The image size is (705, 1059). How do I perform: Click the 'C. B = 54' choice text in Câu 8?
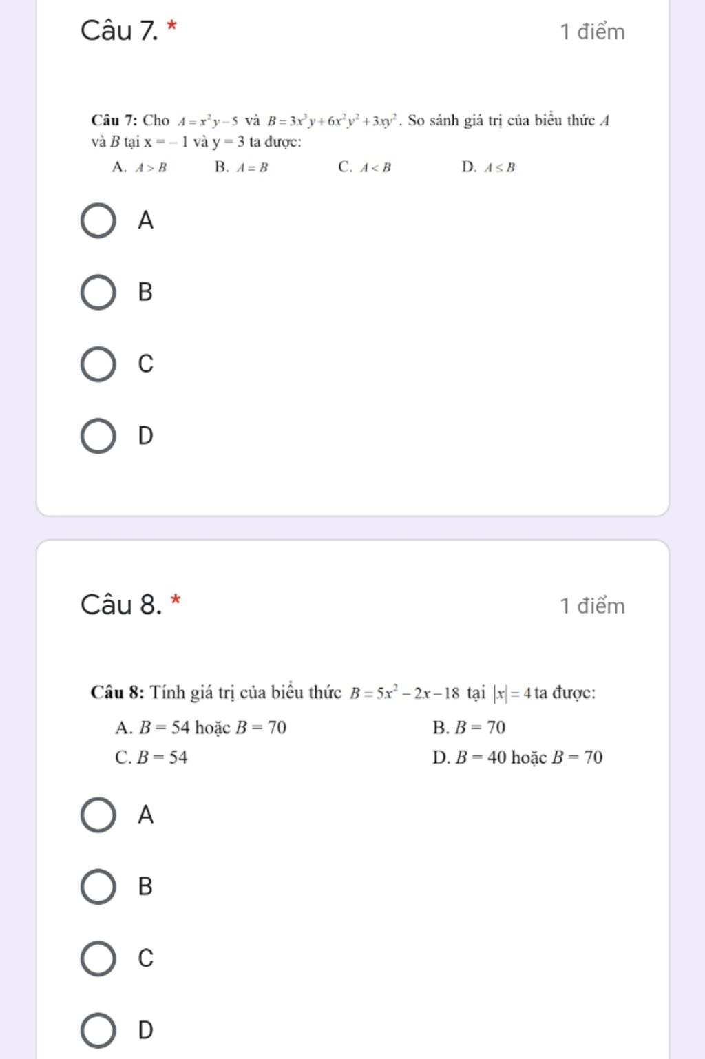pos(151,757)
